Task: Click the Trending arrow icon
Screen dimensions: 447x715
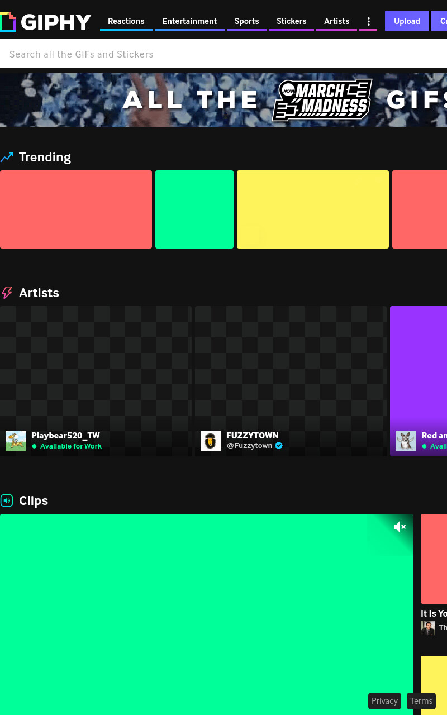Action: pos(7,158)
